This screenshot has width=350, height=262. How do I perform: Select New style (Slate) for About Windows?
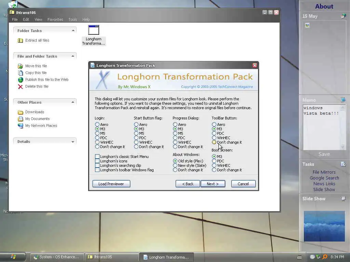175,165
